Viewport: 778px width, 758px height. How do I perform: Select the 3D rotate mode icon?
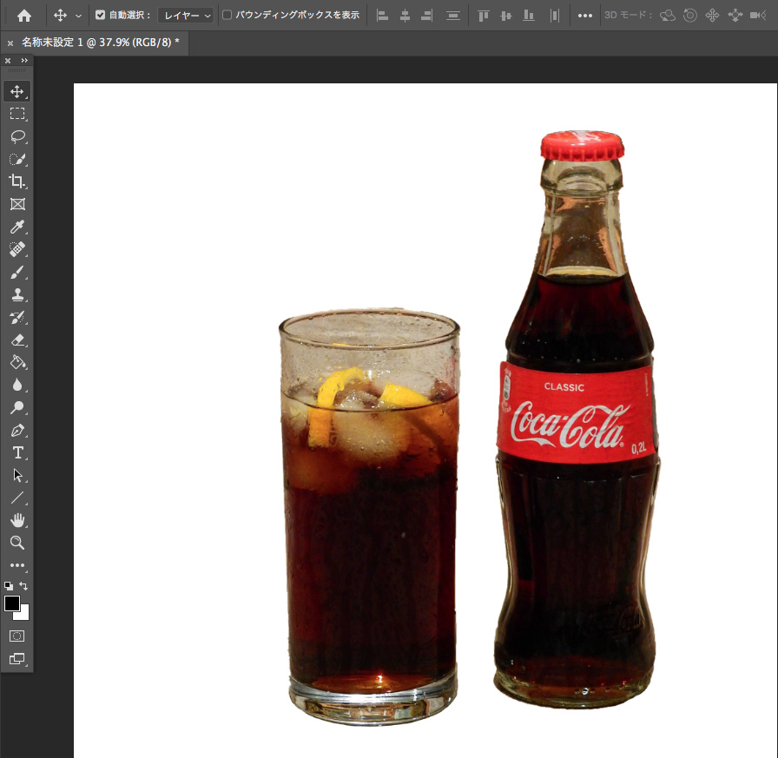tap(668, 16)
